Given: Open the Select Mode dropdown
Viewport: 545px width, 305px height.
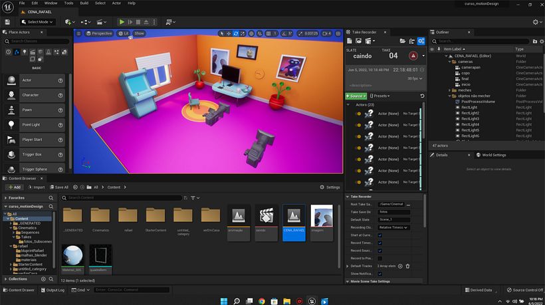Looking at the screenshot, I should 37,22.
